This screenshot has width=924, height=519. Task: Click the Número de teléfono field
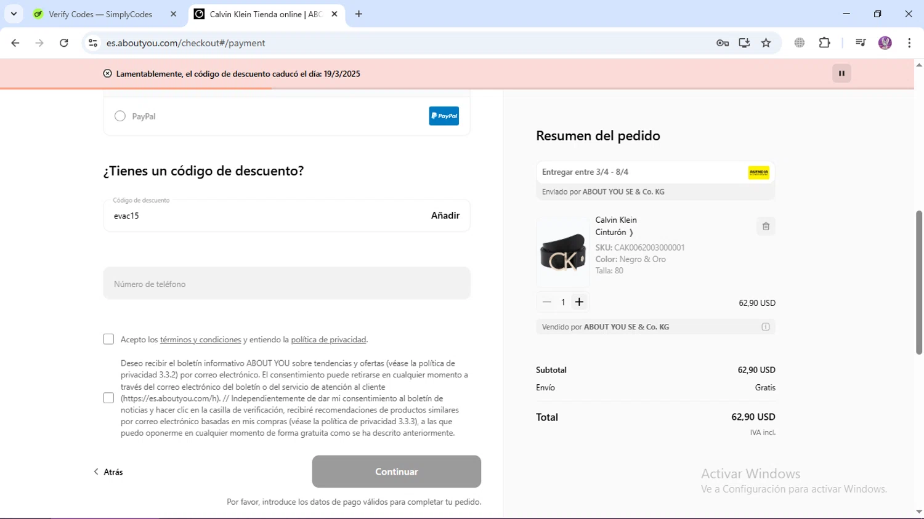pyautogui.click(x=286, y=283)
